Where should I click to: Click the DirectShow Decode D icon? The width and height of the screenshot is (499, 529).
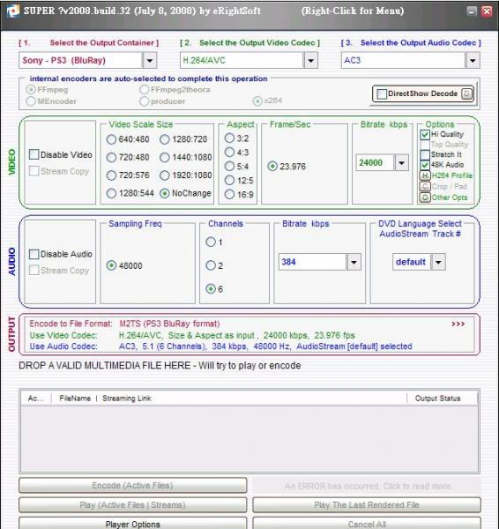466,93
